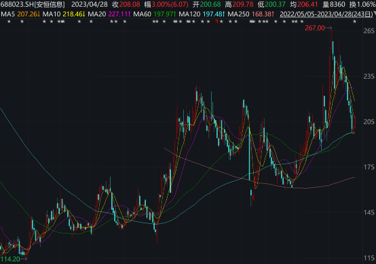Click the MA20 value 227.11
The width and height of the screenshot is (376, 264).
pyautogui.click(x=117, y=14)
